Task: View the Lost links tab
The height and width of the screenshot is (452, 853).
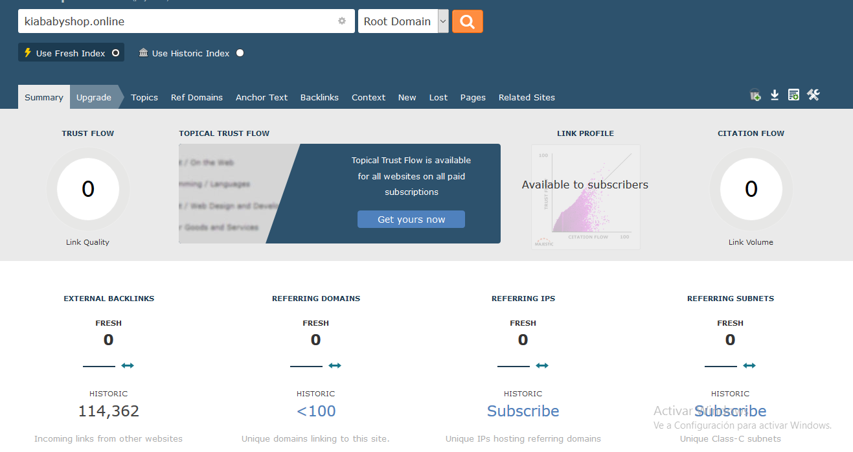Action: pyautogui.click(x=438, y=97)
